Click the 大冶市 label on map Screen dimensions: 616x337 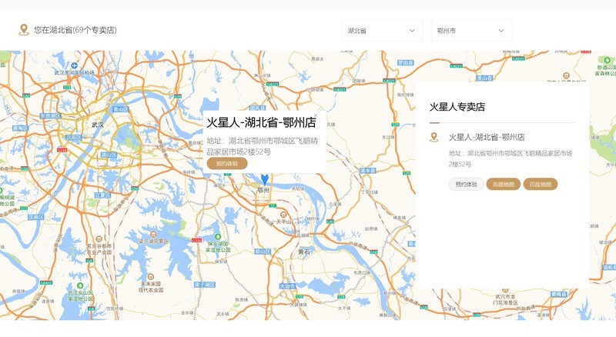click(287, 286)
